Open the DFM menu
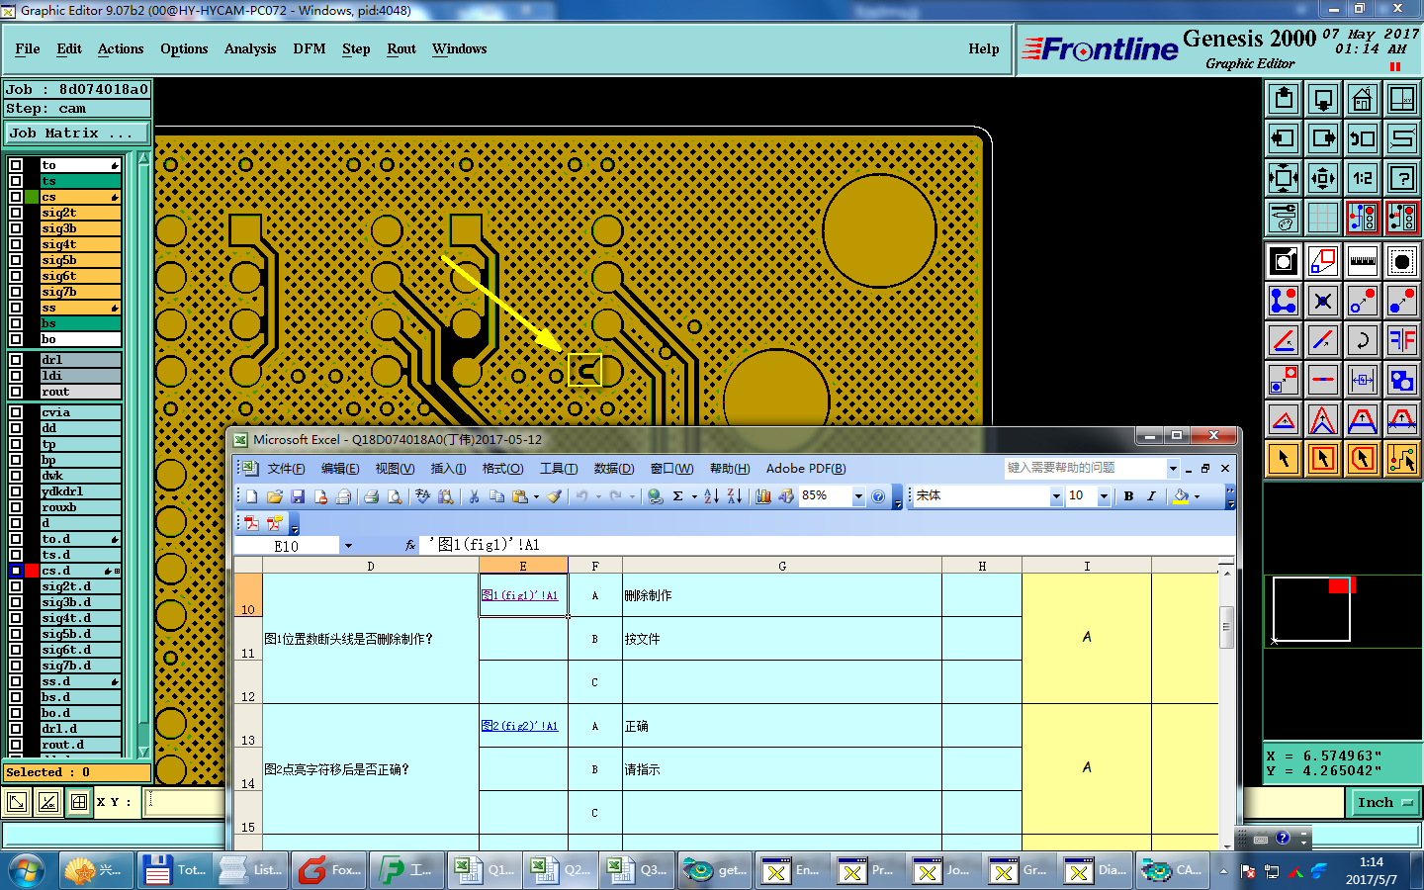Image resolution: width=1424 pixels, height=890 pixels. 310,48
